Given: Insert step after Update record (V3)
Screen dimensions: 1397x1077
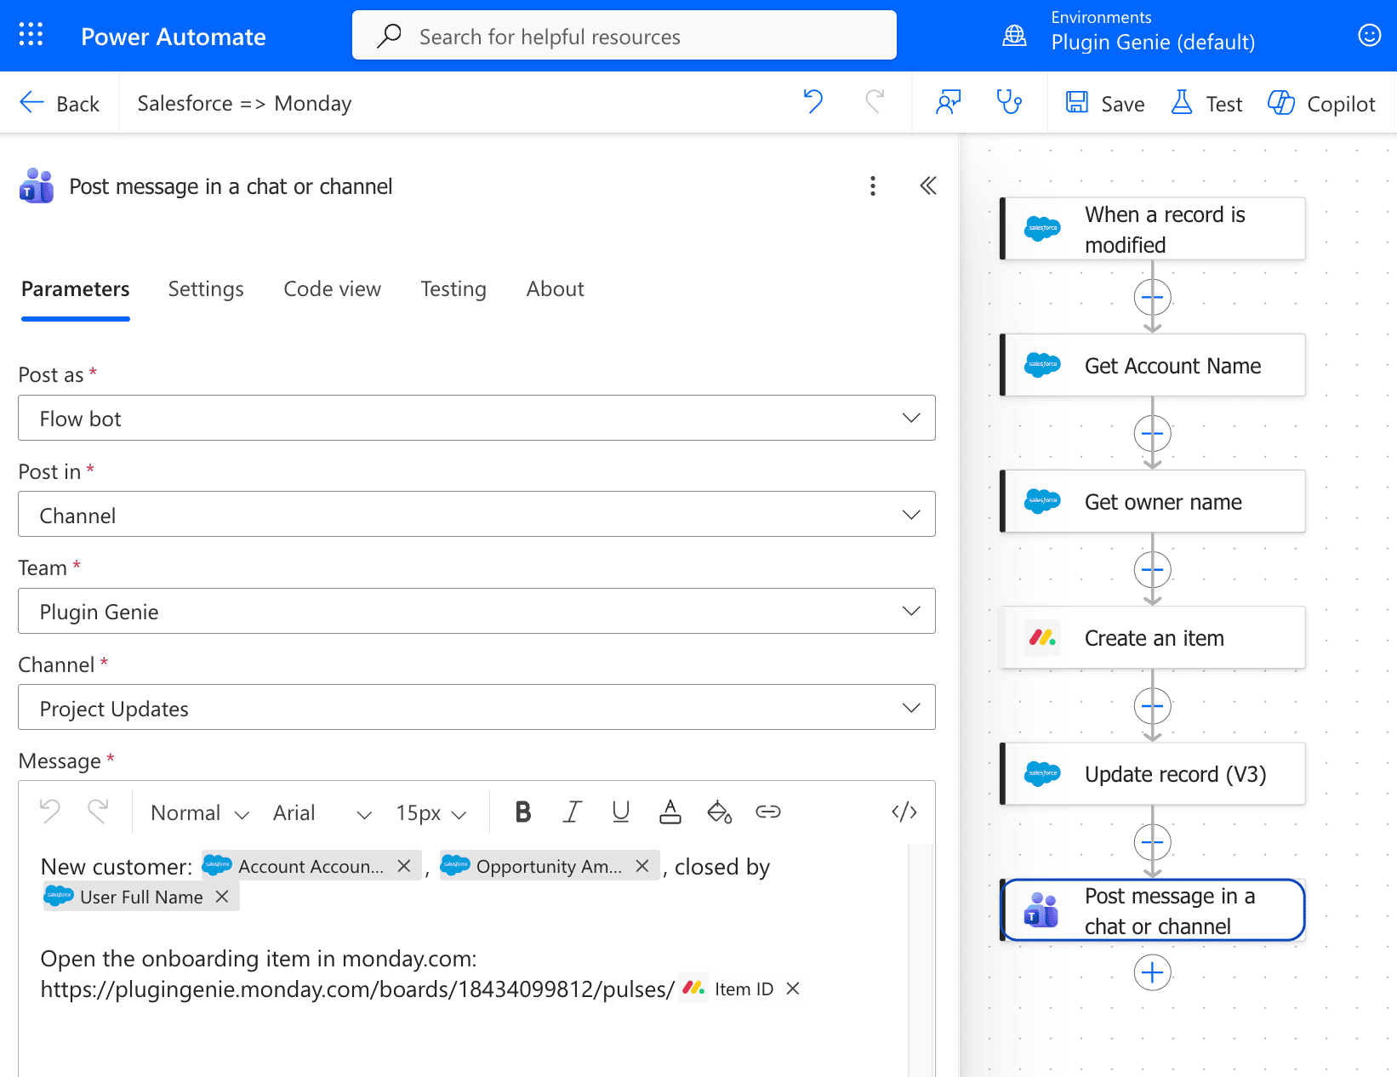Looking at the screenshot, I should [x=1153, y=842].
